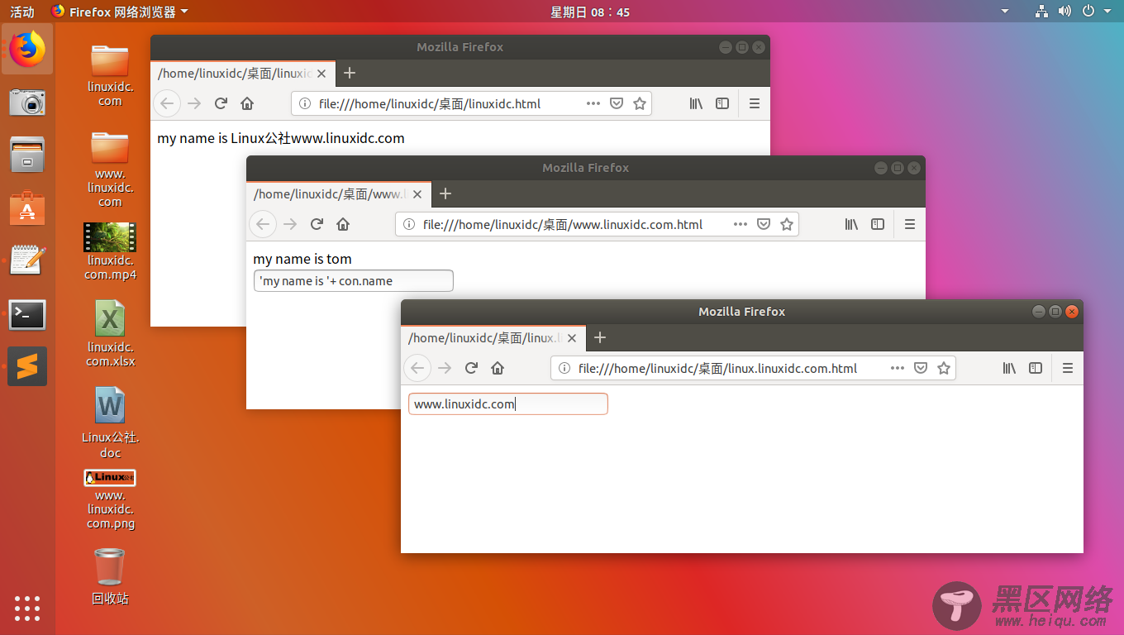This screenshot has height=635, width=1124.
Task: Click forward arrow in linux.linuxidc.com.html window
Action: tap(445, 368)
